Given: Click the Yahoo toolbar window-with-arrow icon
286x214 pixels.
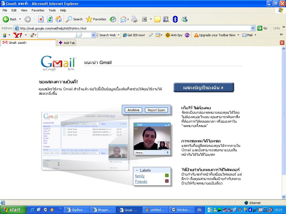Looking at the screenshot, I should point(158,35).
